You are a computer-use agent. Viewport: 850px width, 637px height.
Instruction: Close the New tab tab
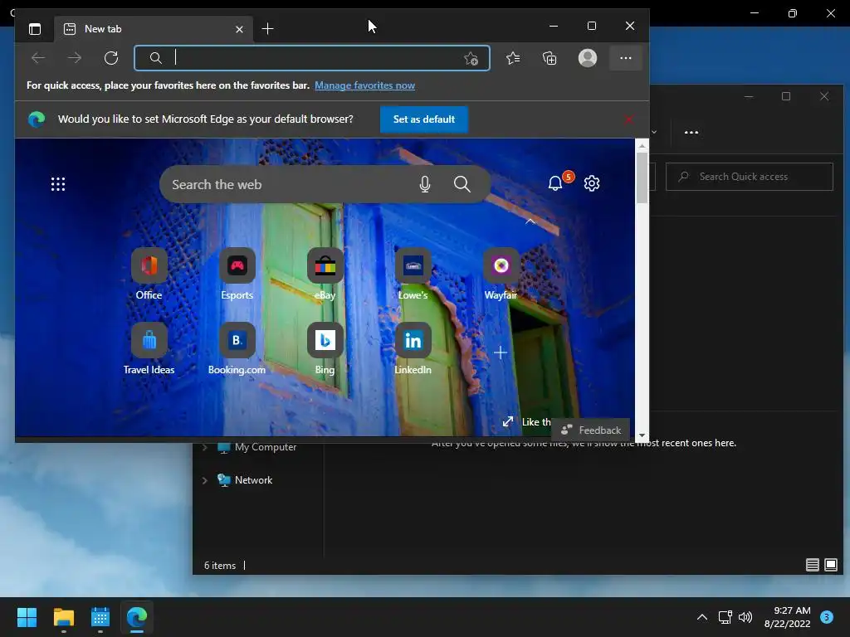(239, 29)
